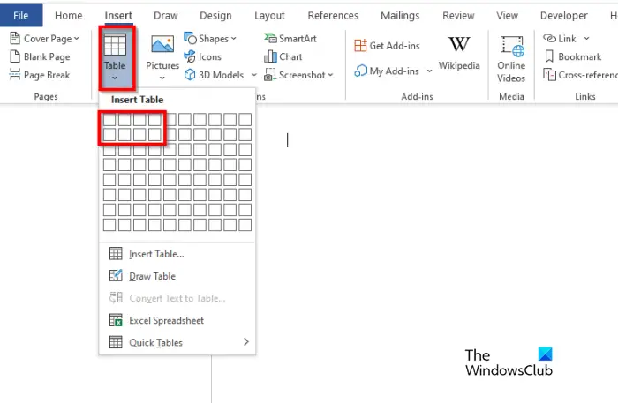The height and width of the screenshot is (403, 618).
Task: Select Draw Table option
Action: click(177, 276)
